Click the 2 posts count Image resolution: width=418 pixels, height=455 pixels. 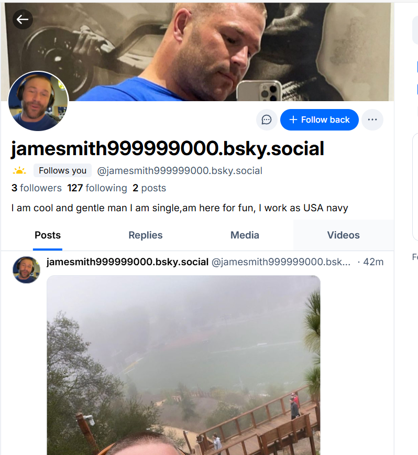tap(149, 188)
